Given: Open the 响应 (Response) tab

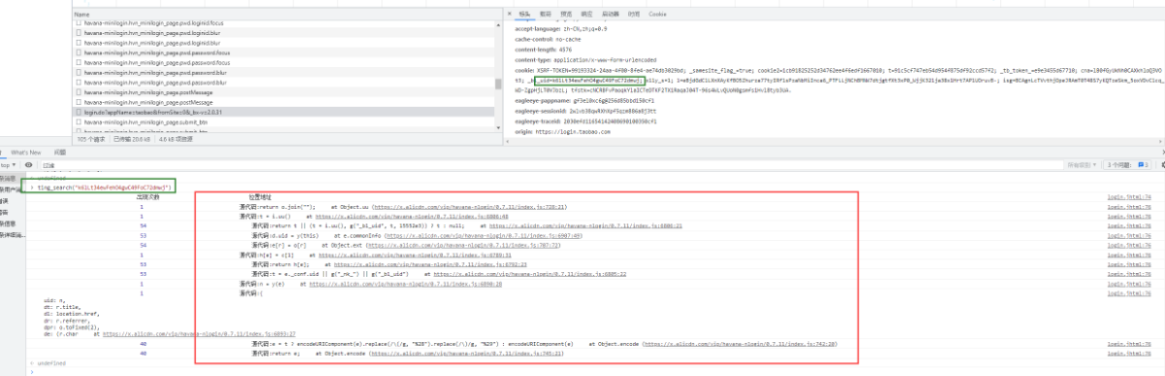Looking at the screenshot, I should pos(586,15).
